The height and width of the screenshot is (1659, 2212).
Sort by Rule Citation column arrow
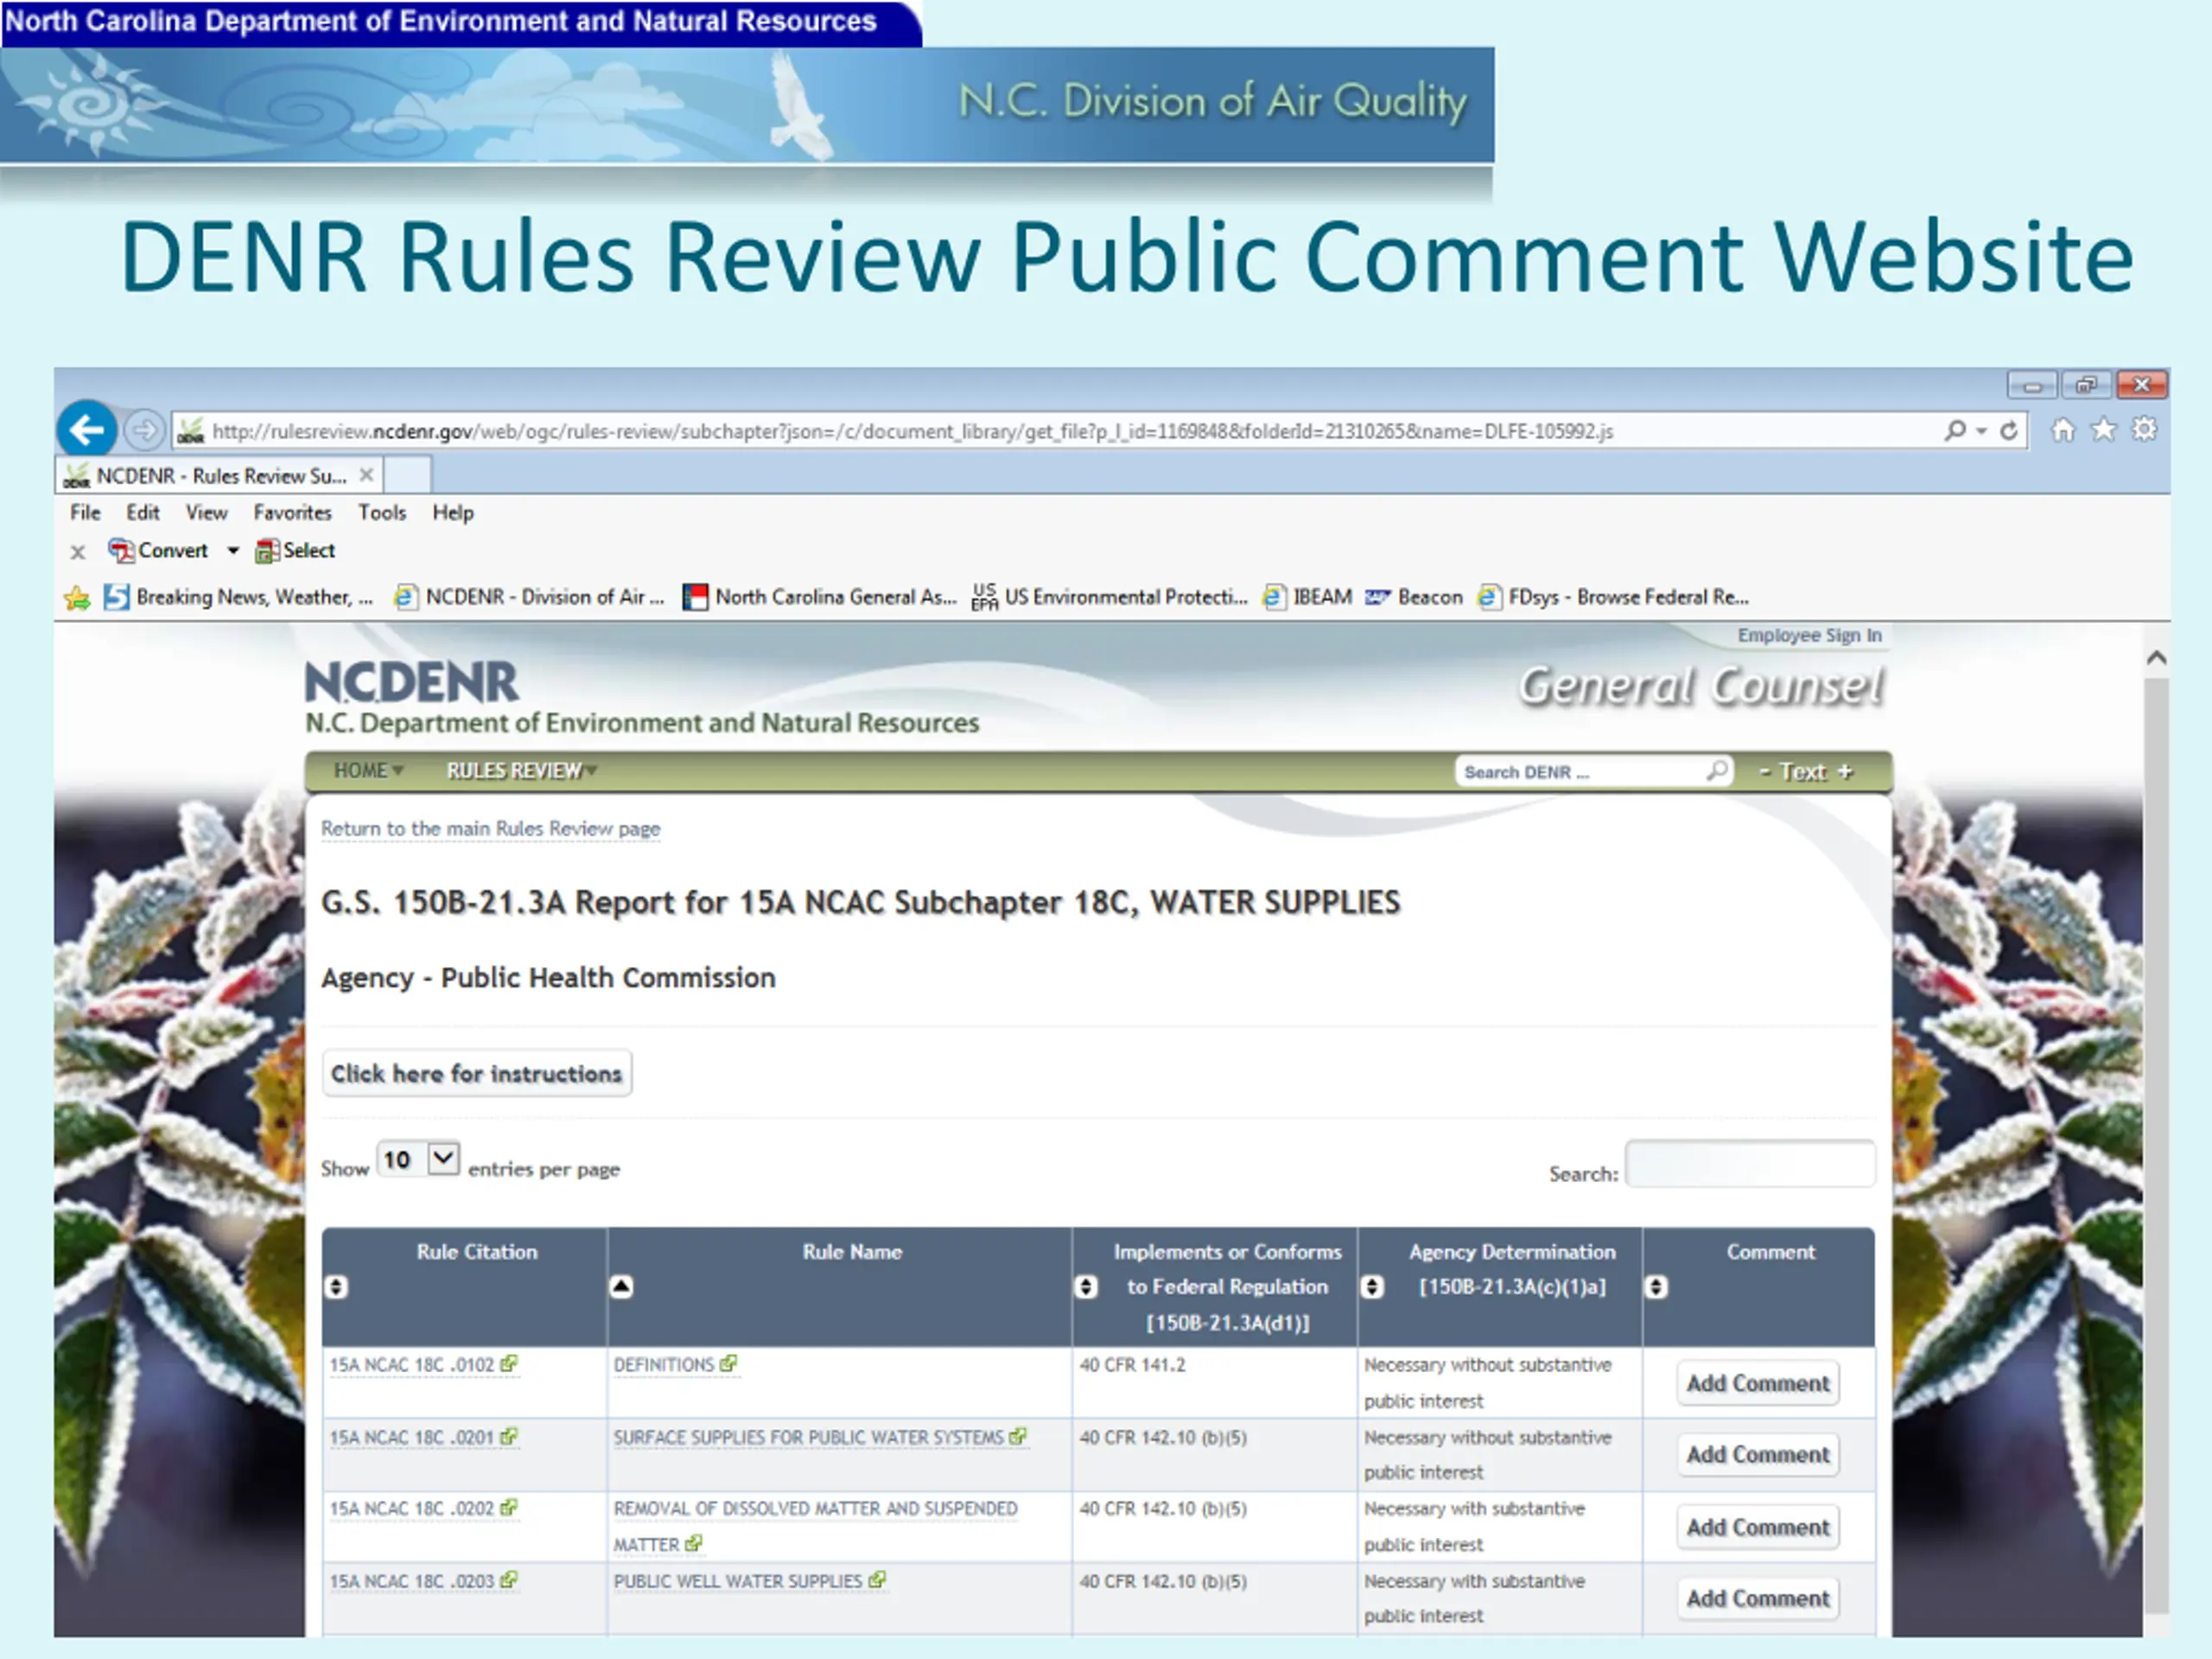[x=337, y=1288]
